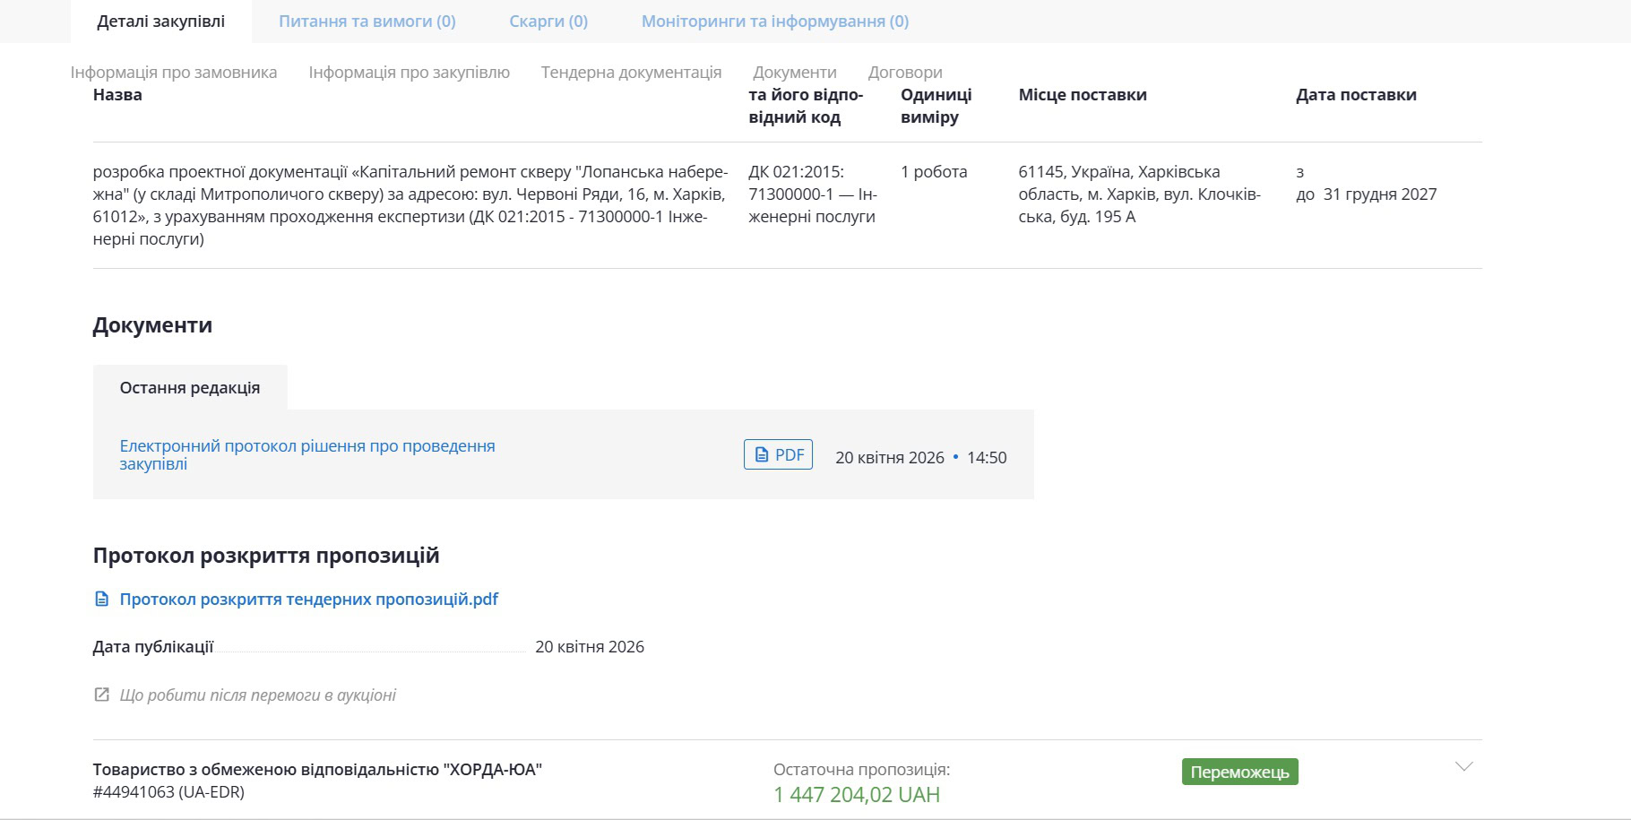Click external-link icon near auction help
The height and width of the screenshot is (820, 1631).
tap(102, 695)
